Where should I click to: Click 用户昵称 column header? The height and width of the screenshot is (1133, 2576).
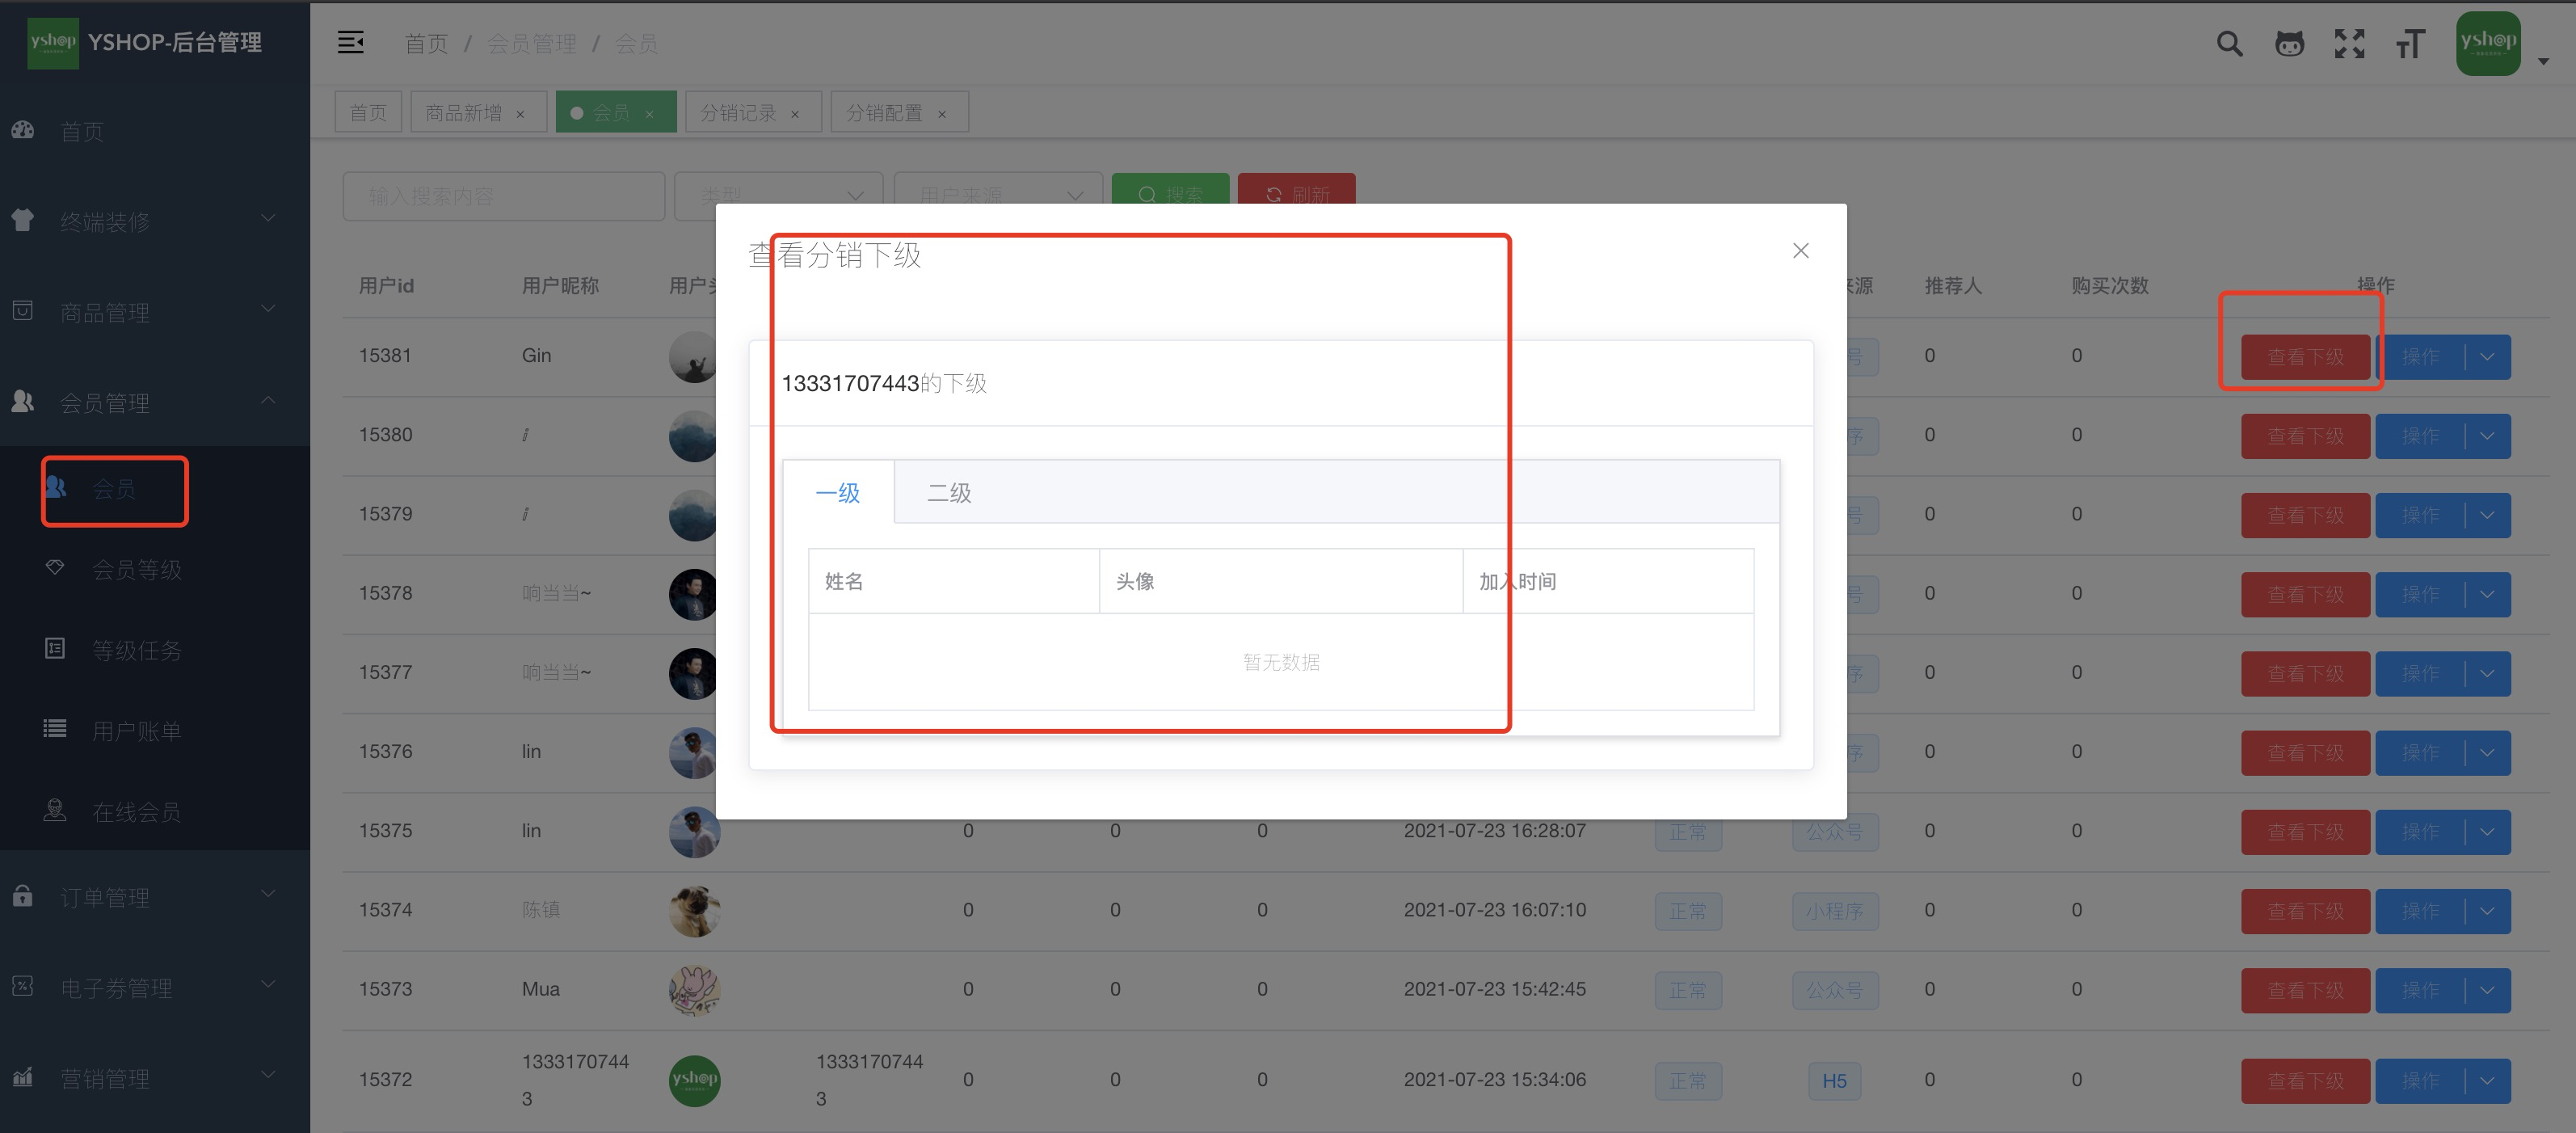coord(560,286)
